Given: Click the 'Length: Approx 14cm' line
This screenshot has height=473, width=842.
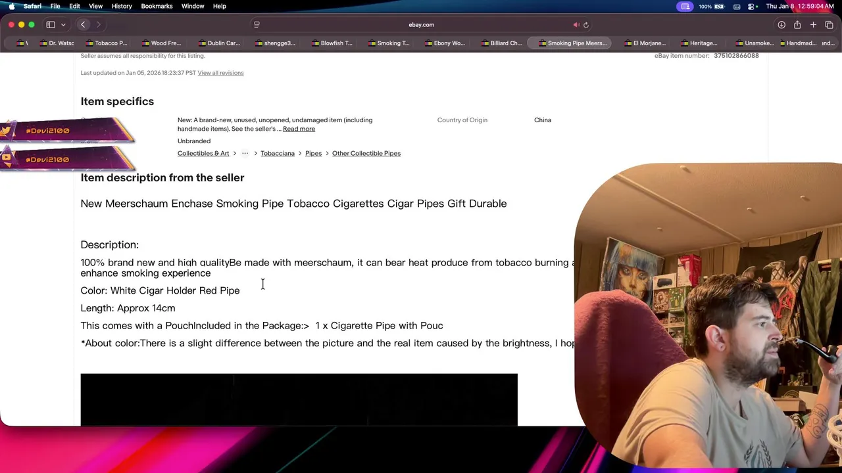Looking at the screenshot, I should click(x=128, y=308).
